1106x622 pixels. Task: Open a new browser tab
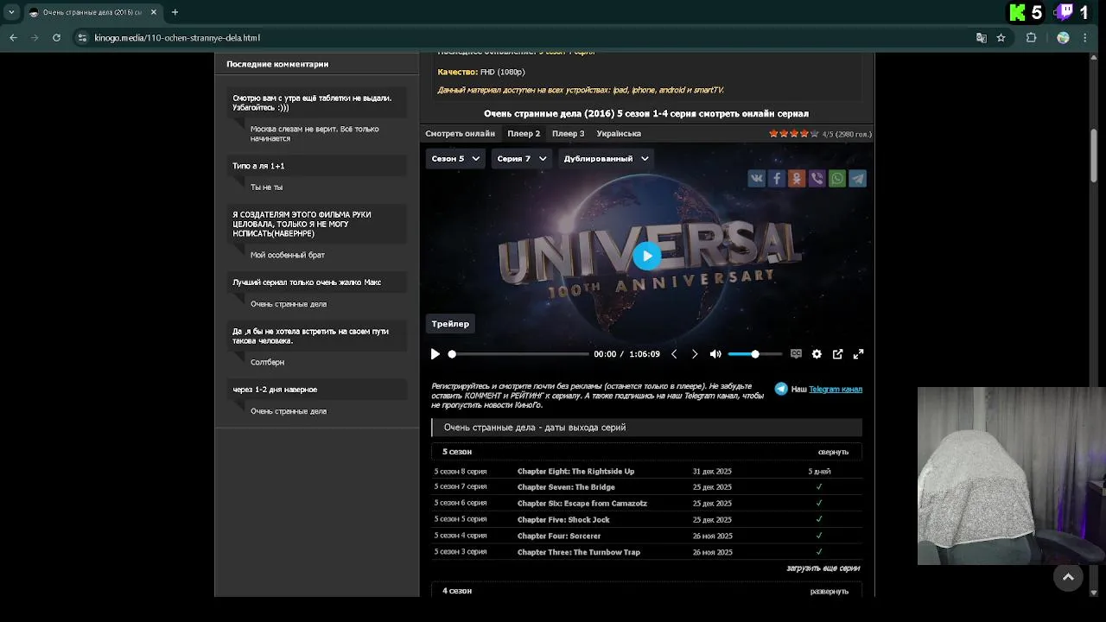tap(175, 12)
